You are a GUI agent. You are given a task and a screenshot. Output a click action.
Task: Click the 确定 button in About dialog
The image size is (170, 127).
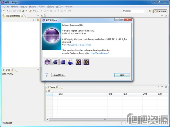point(122,75)
